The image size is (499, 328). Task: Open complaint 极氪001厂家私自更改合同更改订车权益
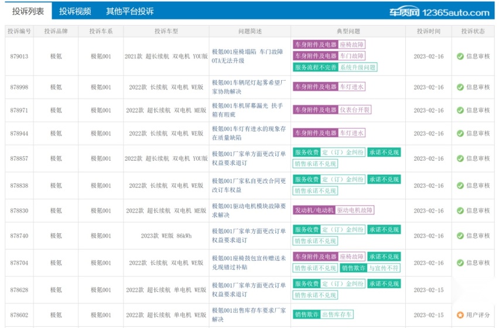(x=249, y=185)
